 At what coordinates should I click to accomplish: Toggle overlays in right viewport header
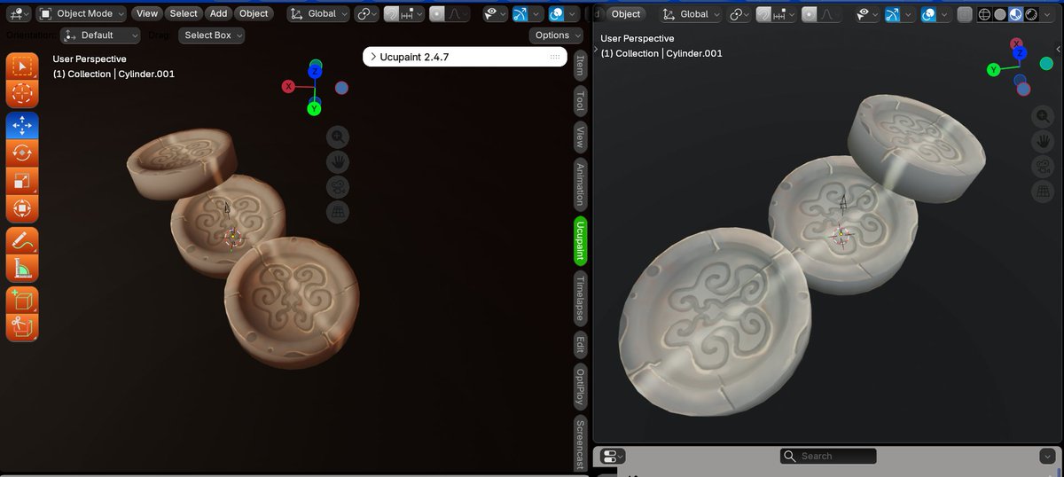(929, 14)
